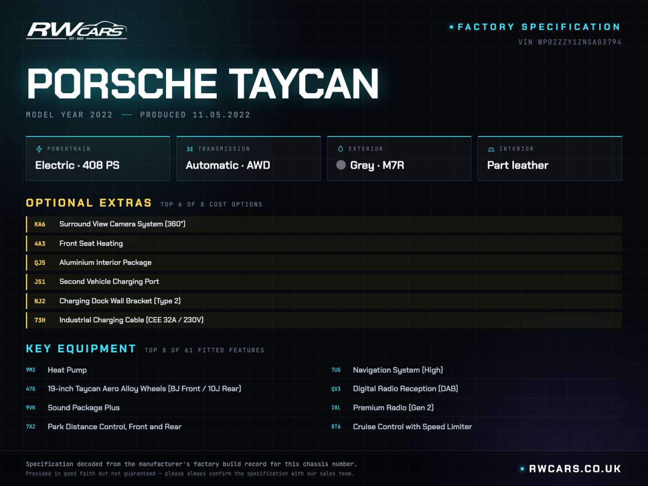Click the Provided in good faith note
The image size is (648, 486).
190,474
